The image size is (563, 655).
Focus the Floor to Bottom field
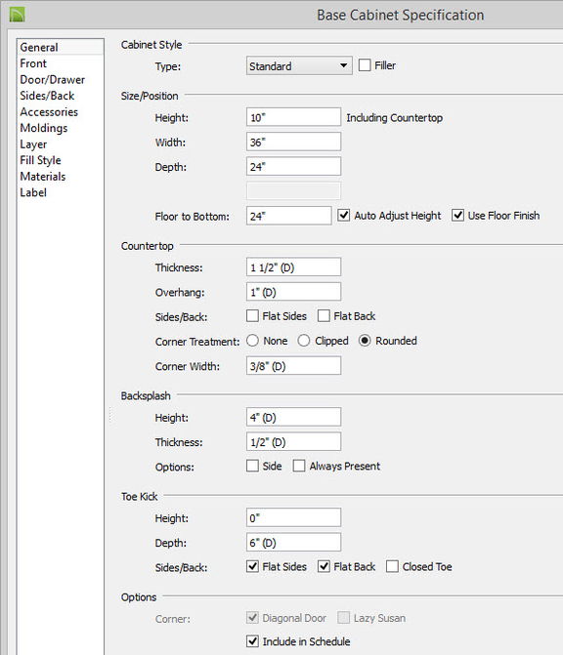pos(289,216)
